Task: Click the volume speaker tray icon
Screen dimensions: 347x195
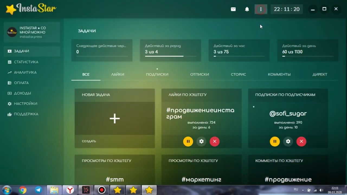Action: tap(321, 190)
